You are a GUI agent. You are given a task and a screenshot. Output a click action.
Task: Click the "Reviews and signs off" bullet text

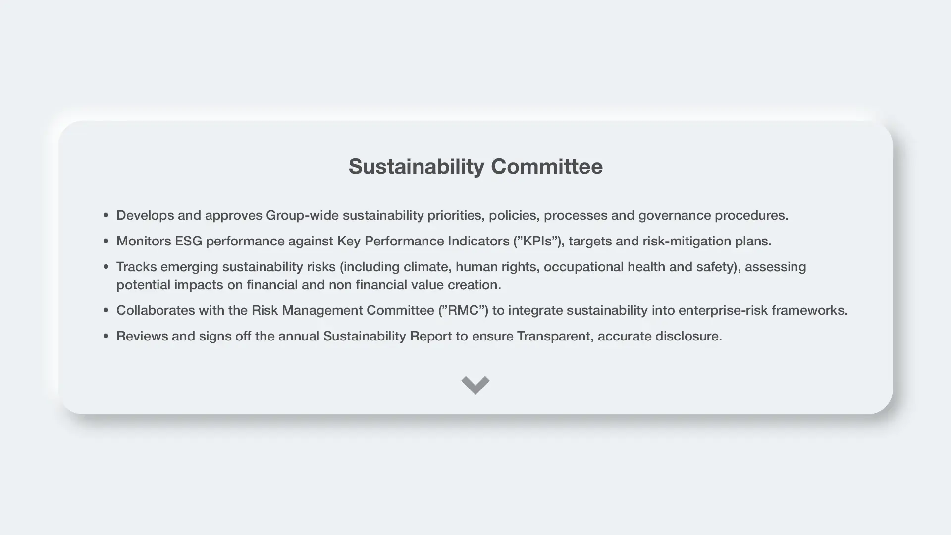pos(419,336)
